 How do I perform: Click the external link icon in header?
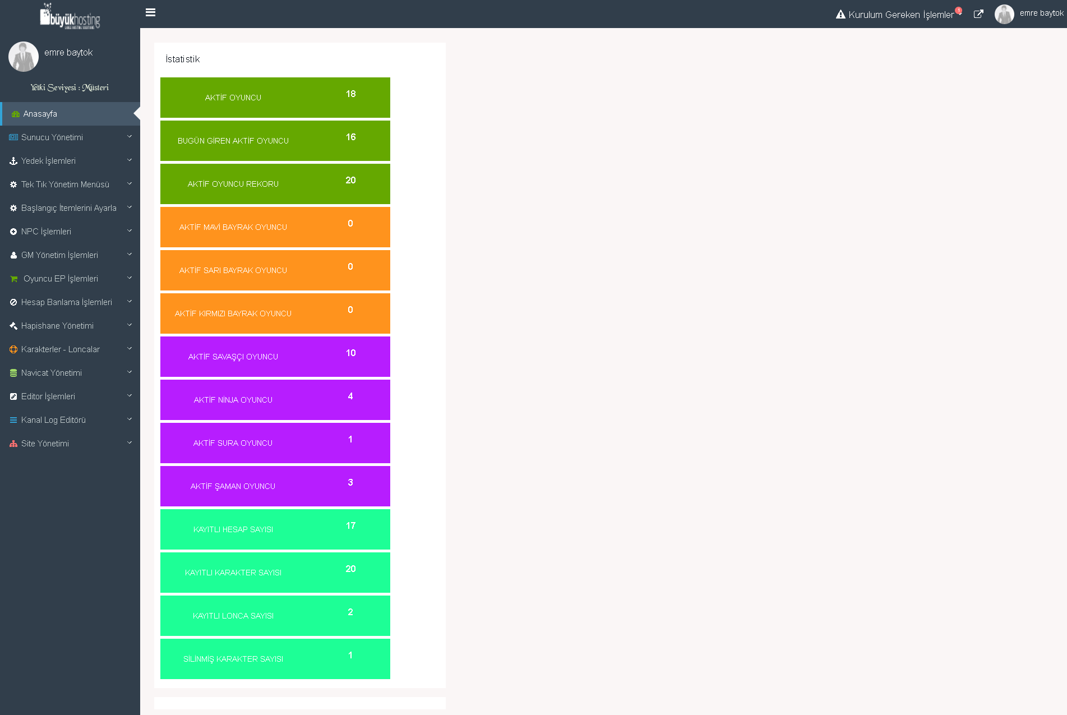click(x=978, y=14)
